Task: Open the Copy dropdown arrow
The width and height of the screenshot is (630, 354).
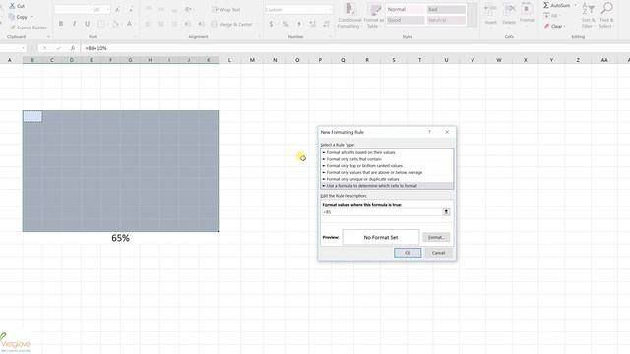Action: click(x=32, y=17)
